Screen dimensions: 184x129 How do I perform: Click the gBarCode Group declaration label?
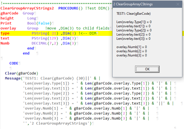[x=9, y=13]
